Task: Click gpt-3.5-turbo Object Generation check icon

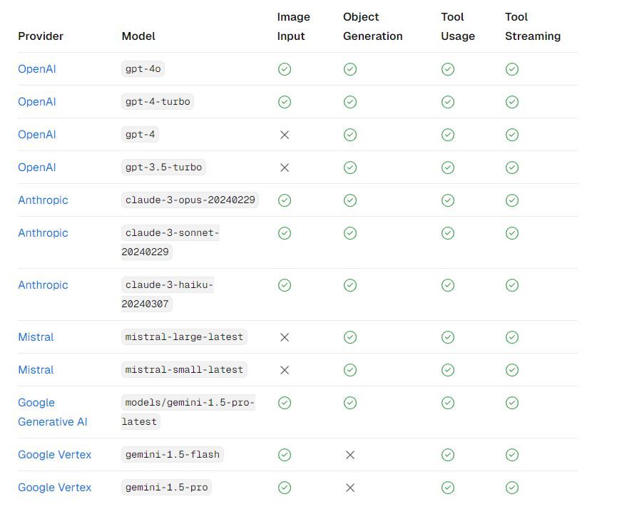Action: click(x=350, y=168)
